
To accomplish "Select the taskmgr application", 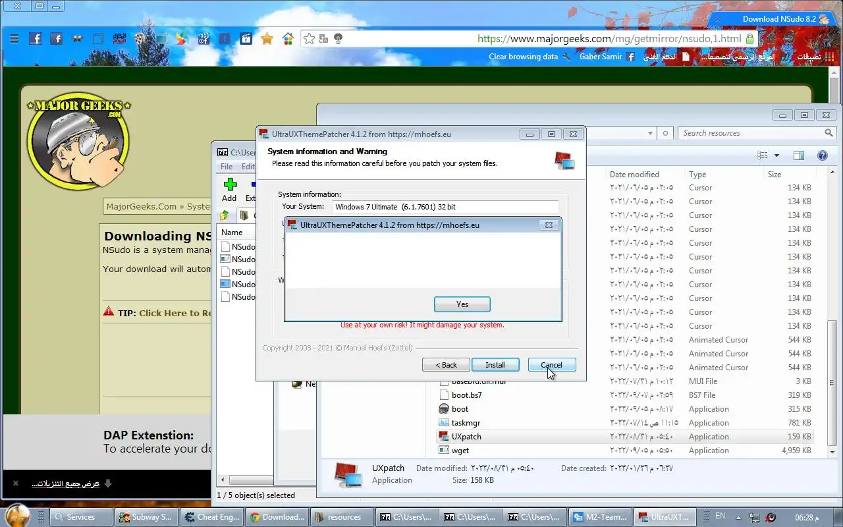I will click(x=466, y=423).
